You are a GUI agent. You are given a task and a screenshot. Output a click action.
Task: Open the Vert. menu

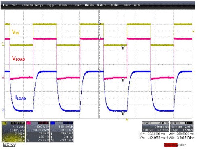[15, 5]
